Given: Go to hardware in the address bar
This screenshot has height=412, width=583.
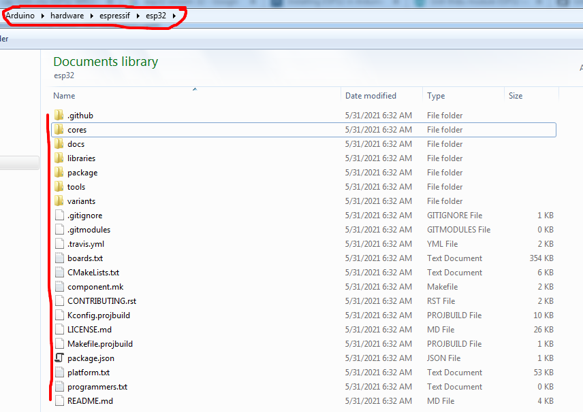Looking at the screenshot, I should pyautogui.click(x=67, y=16).
